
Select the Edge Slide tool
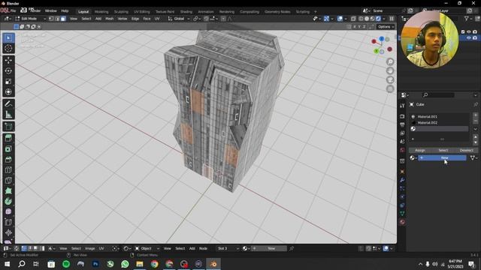(x=8, y=222)
